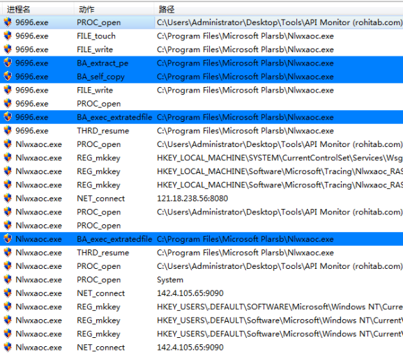
Task: Click HKEY_USERS\.DEFAULT\SOFTWARE\Microsoft\Windows NT\Curre path
Action: (280, 307)
